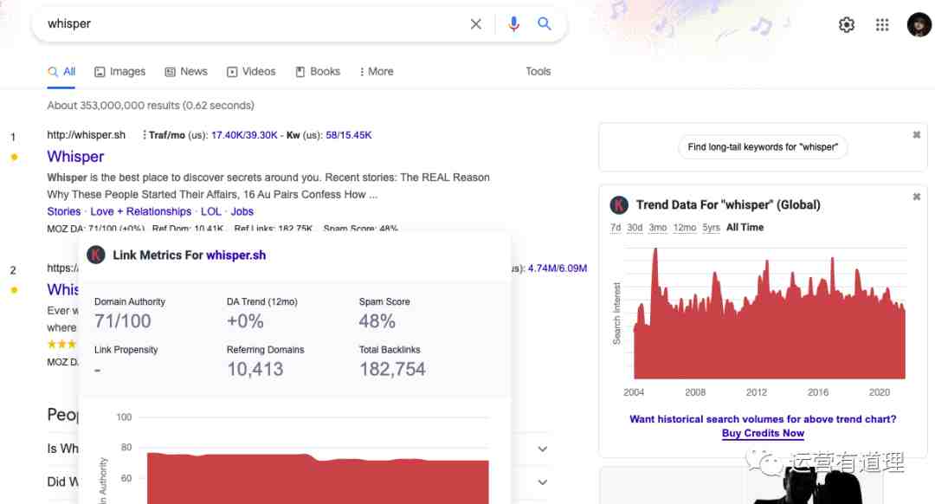The image size is (935, 504).
Task: Submit search using the magnifier icon
Action: [544, 24]
